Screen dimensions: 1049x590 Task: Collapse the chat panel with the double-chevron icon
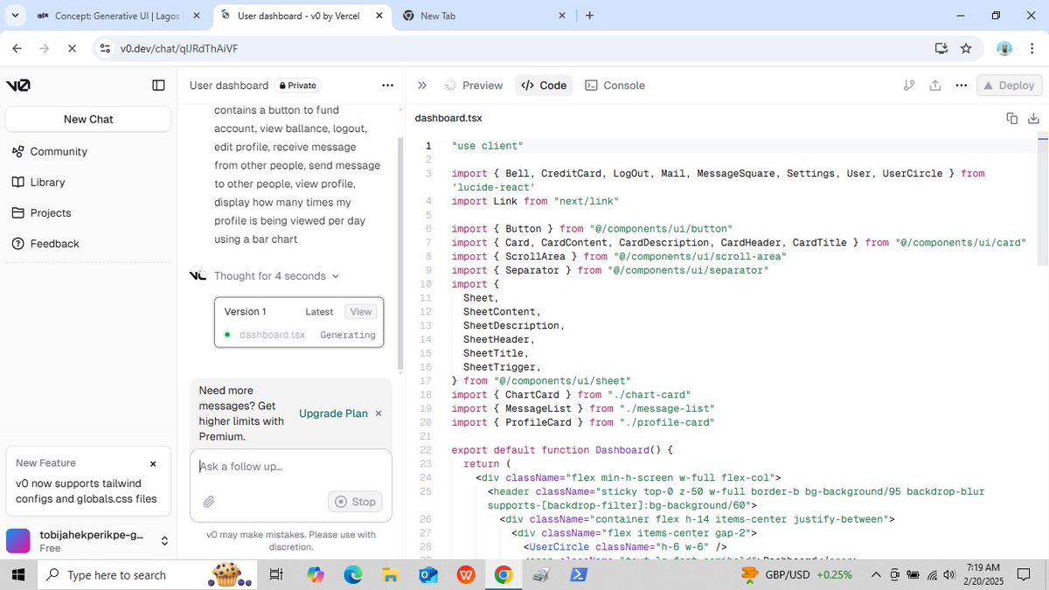point(422,85)
